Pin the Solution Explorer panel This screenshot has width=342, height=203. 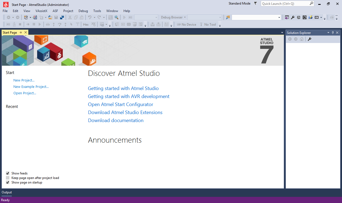pos(333,33)
